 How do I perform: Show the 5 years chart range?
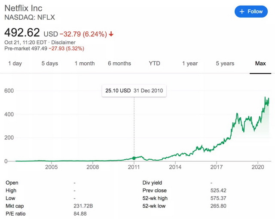tap(225, 64)
